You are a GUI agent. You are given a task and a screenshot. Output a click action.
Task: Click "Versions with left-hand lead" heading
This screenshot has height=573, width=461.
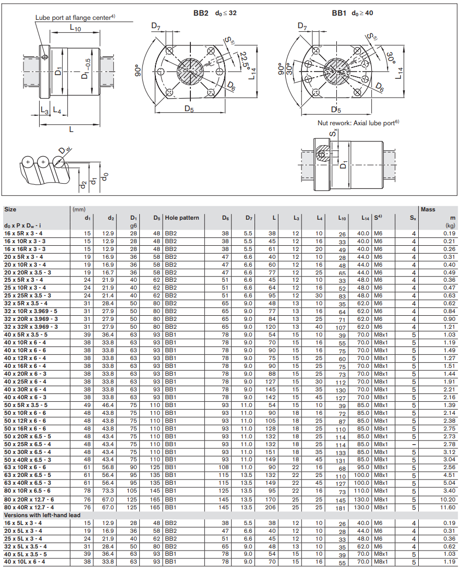click(x=42, y=515)
